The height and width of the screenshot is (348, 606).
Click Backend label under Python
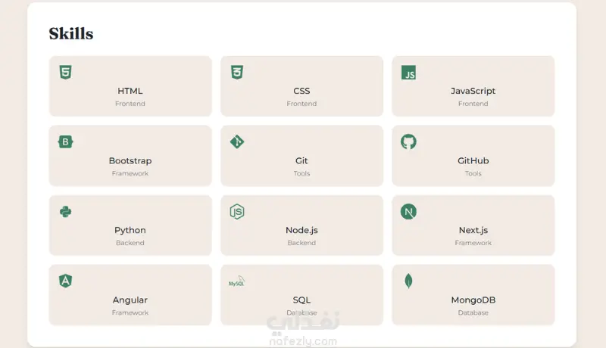coord(130,243)
